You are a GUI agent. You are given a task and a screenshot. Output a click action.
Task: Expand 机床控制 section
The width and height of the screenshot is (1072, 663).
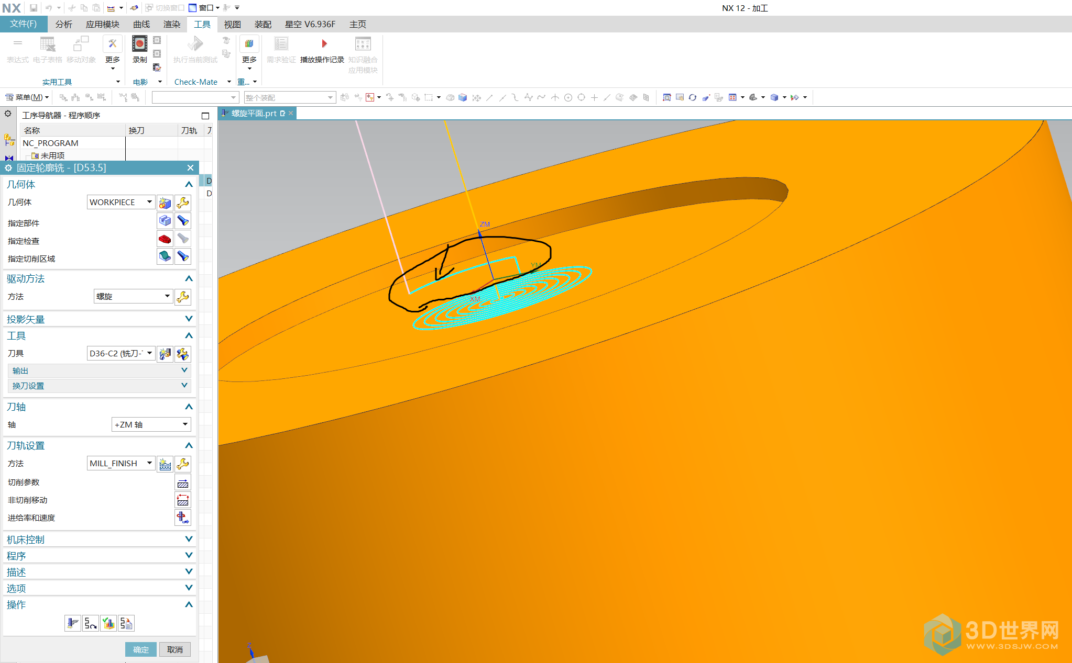click(100, 540)
